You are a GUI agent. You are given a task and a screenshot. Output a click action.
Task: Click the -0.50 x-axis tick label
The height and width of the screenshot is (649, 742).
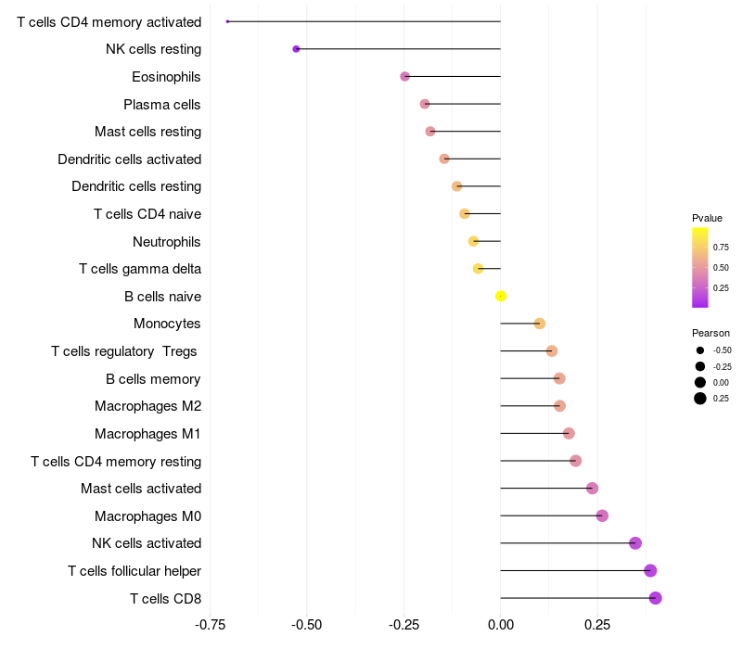tap(306, 624)
